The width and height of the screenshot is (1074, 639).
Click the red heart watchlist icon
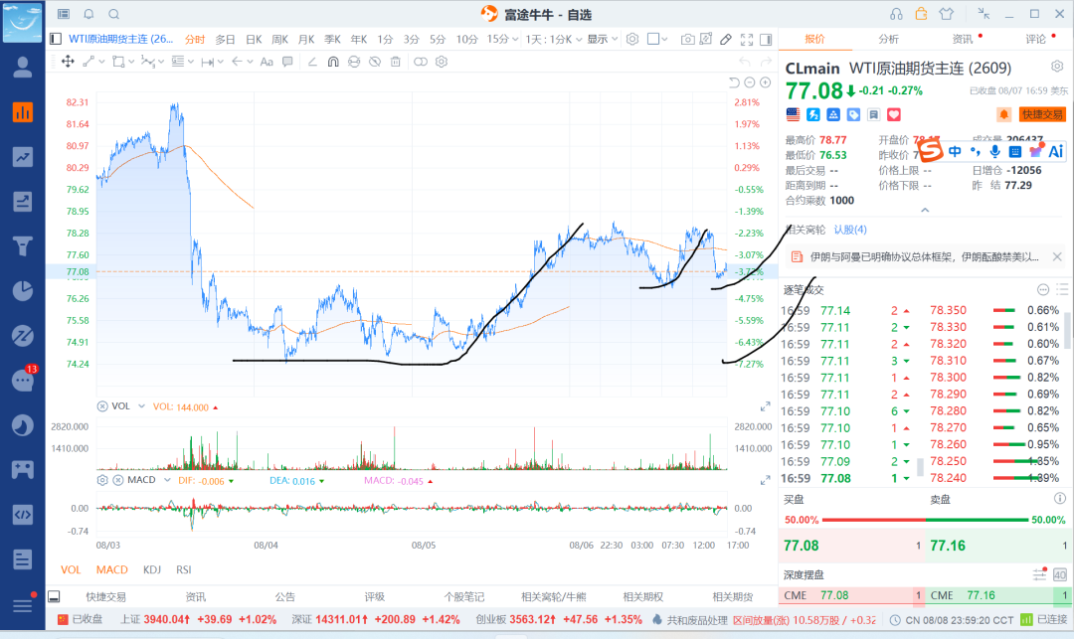(894, 114)
